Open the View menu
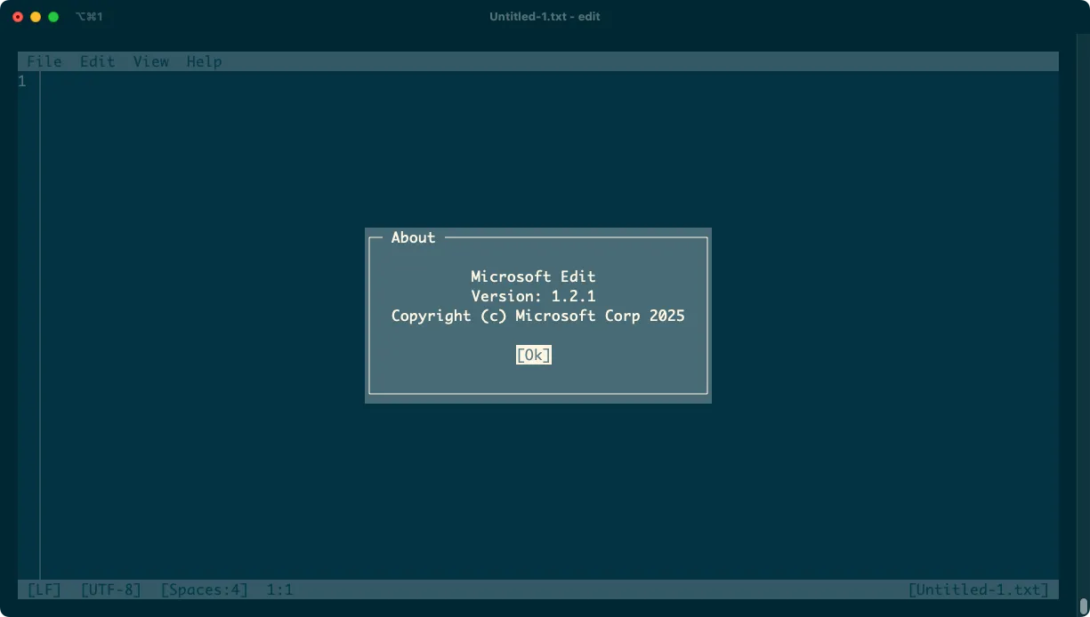The height and width of the screenshot is (617, 1090). (151, 61)
